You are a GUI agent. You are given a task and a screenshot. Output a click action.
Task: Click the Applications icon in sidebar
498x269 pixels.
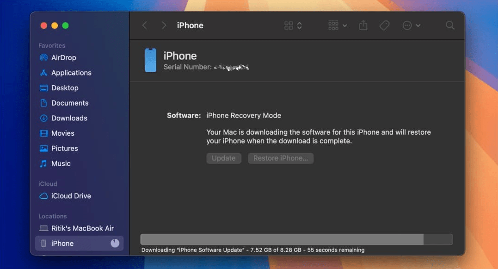43,73
